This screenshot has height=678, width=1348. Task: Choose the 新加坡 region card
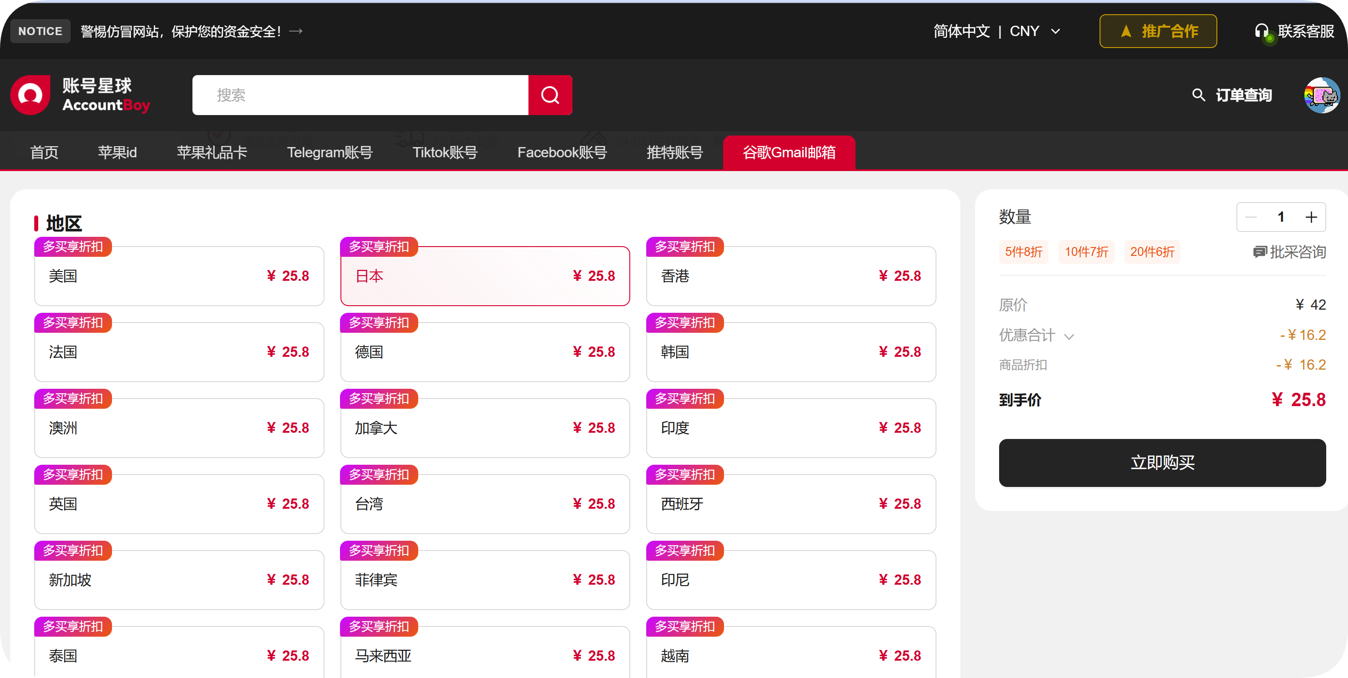179,579
